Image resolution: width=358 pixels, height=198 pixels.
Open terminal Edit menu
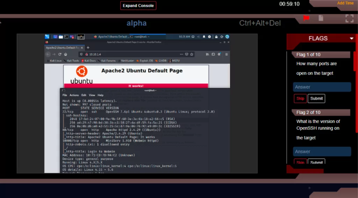pos(84,95)
